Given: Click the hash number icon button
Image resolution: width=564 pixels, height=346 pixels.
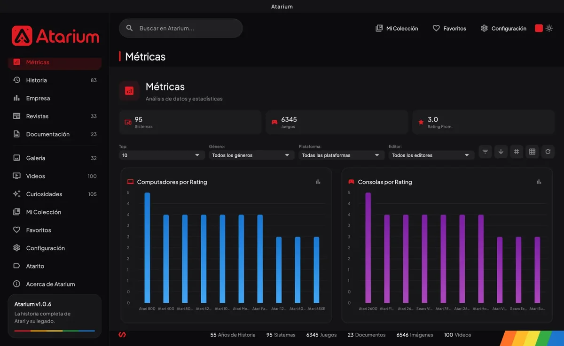Looking at the screenshot, I should point(517,152).
